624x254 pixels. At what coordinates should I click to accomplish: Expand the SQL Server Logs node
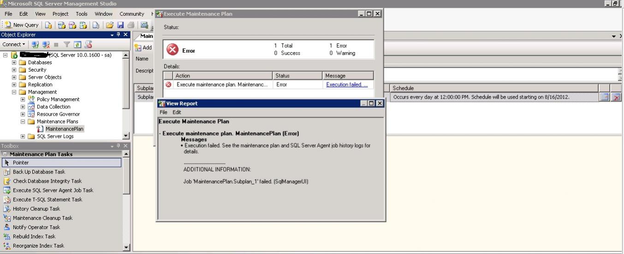click(x=23, y=136)
